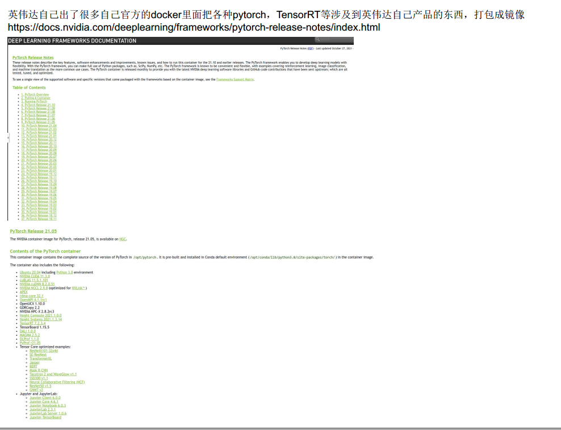This screenshot has width=561, height=430.
Task: Open TOC entry 9. PyTorch Release 21.05
Action: [x=38, y=122]
